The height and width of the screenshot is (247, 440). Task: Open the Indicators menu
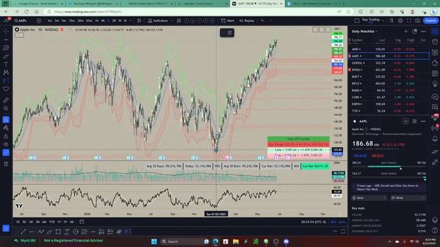tap(158, 21)
